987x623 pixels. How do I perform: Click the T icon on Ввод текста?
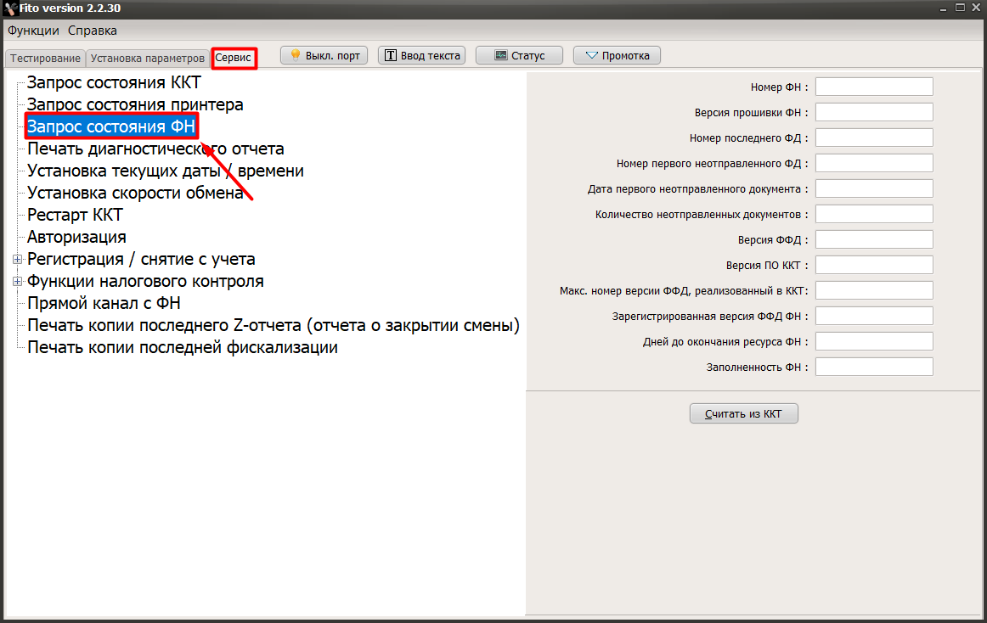pos(391,55)
